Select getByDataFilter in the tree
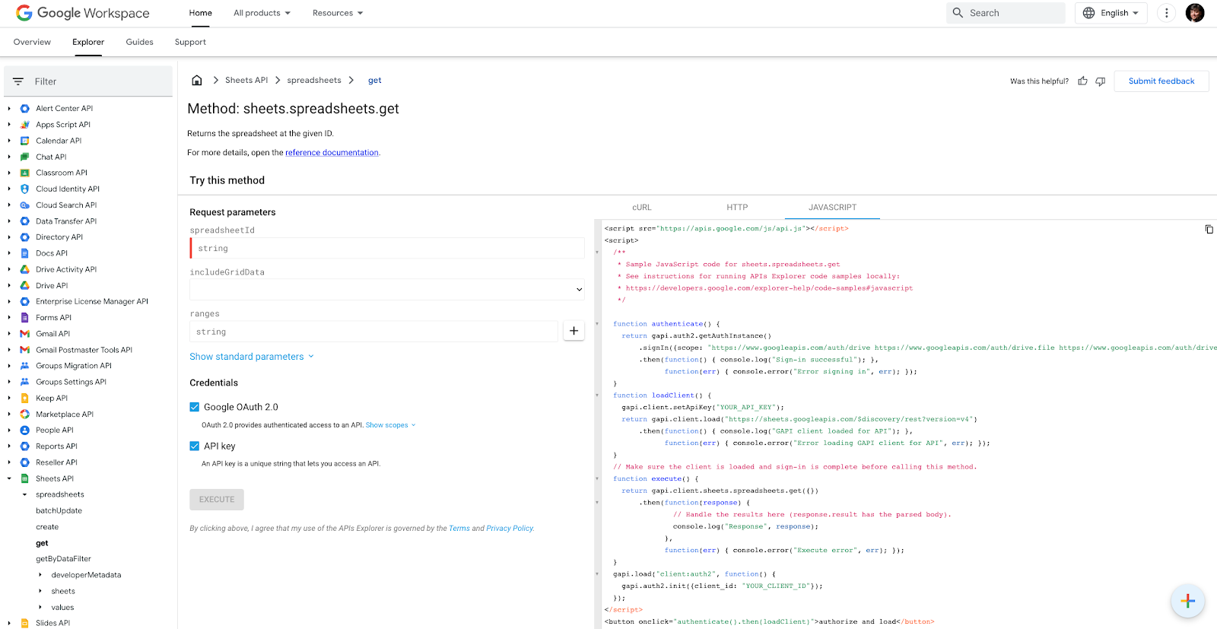The width and height of the screenshot is (1217, 629). 63,559
